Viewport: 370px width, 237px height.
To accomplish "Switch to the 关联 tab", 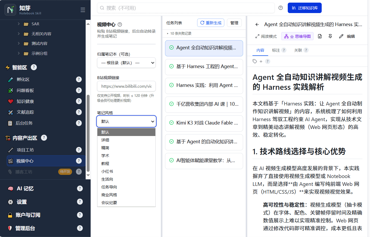I will tap(298, 50).
